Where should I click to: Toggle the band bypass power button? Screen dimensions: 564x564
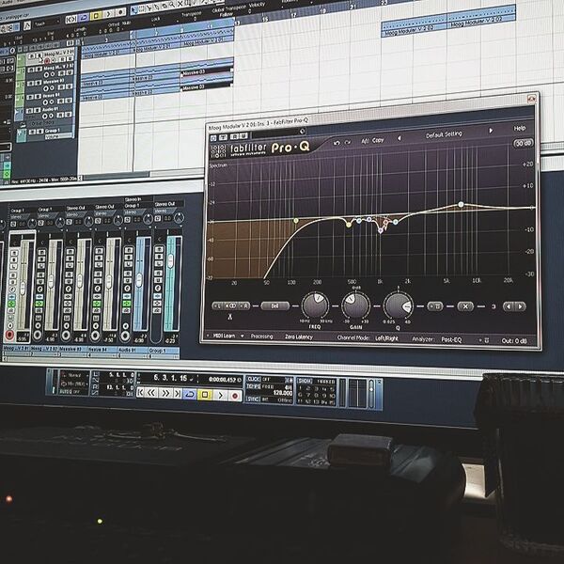coord(435,306)
